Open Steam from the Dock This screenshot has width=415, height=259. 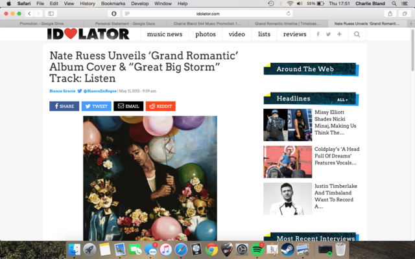point(288,249)
